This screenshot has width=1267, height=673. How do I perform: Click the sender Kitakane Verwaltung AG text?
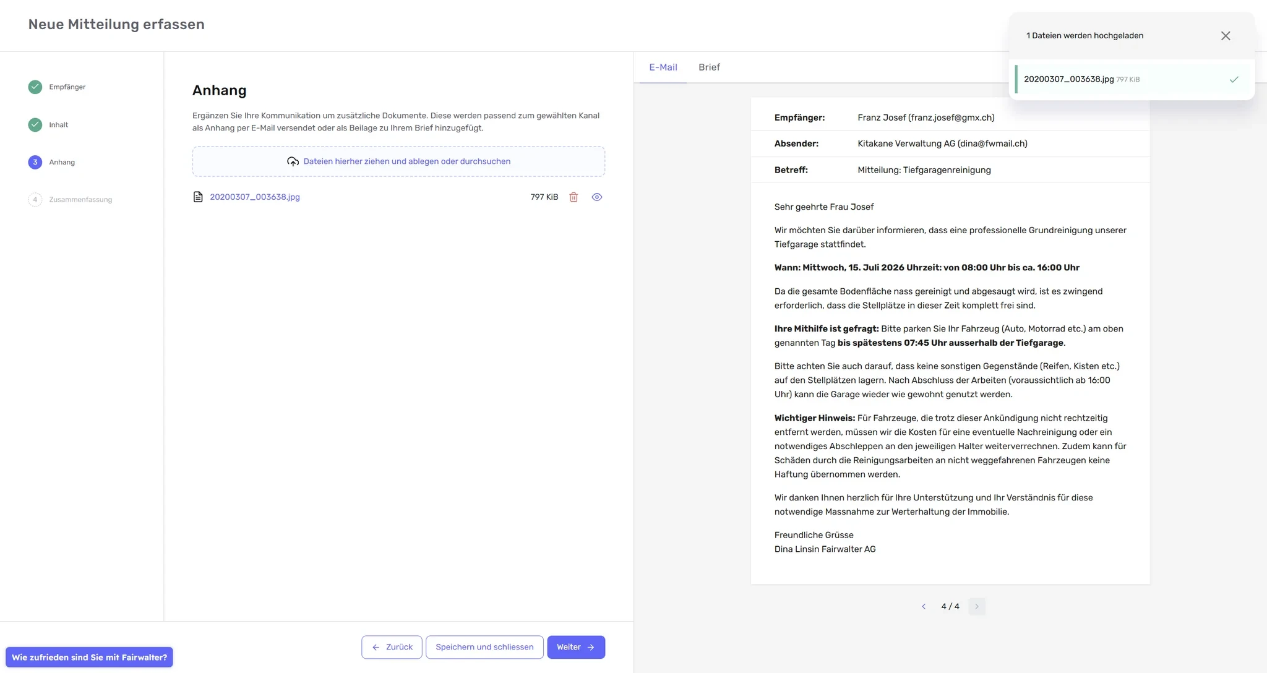point(942,144)
